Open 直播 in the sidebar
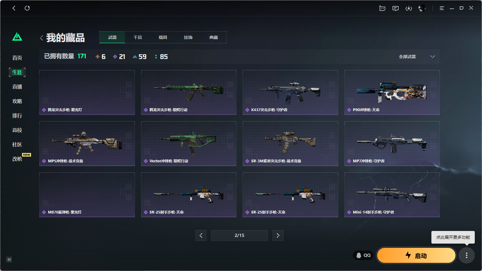482x271 pixels. (x=17, y=87)
